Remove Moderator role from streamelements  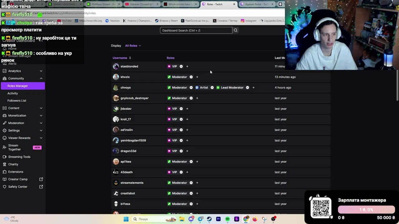tap(191, 183)
